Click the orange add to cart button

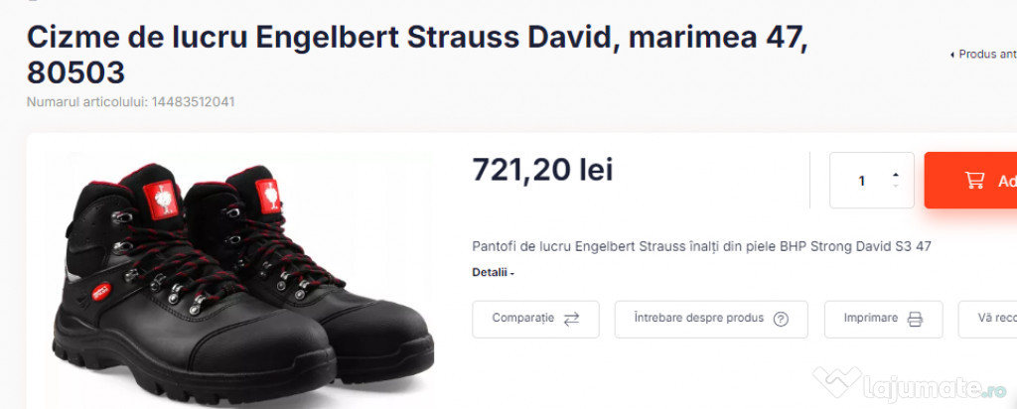pyautogui.click(x=970, y=181)
